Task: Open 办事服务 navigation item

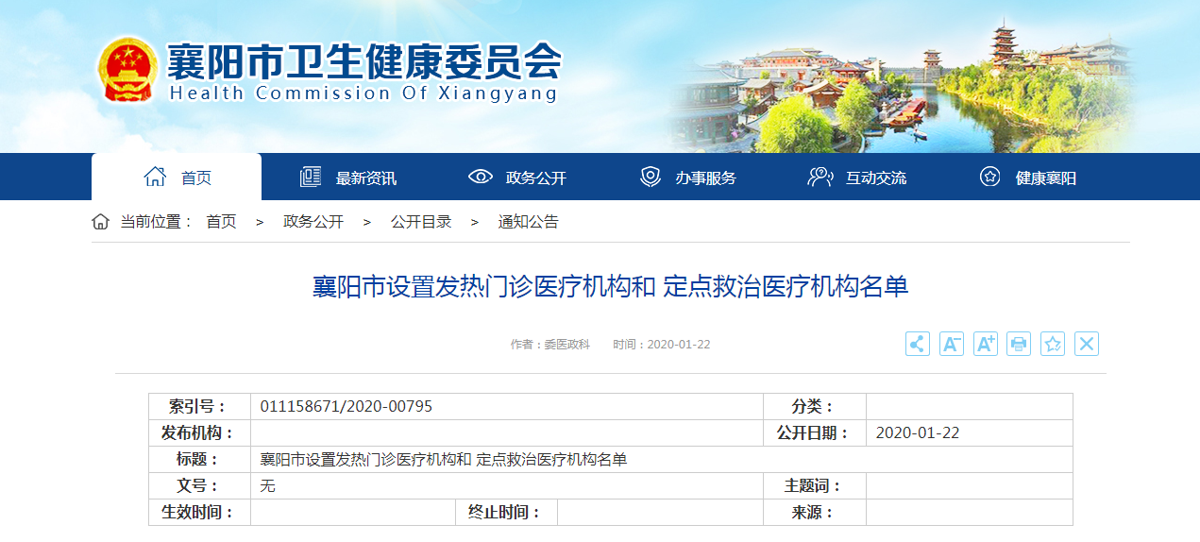Action: coord(687,178)
